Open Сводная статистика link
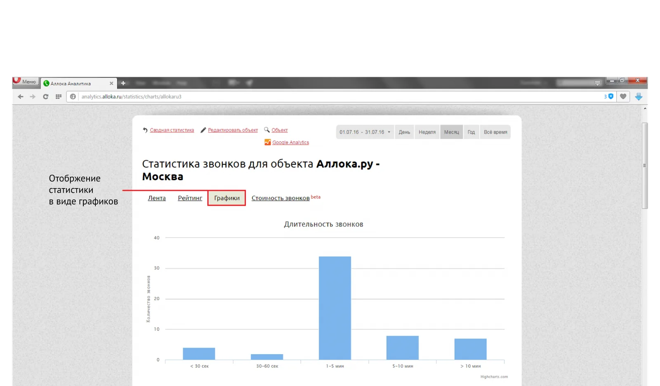The width and height of the screenshot is (660, 386). (172, 130)
